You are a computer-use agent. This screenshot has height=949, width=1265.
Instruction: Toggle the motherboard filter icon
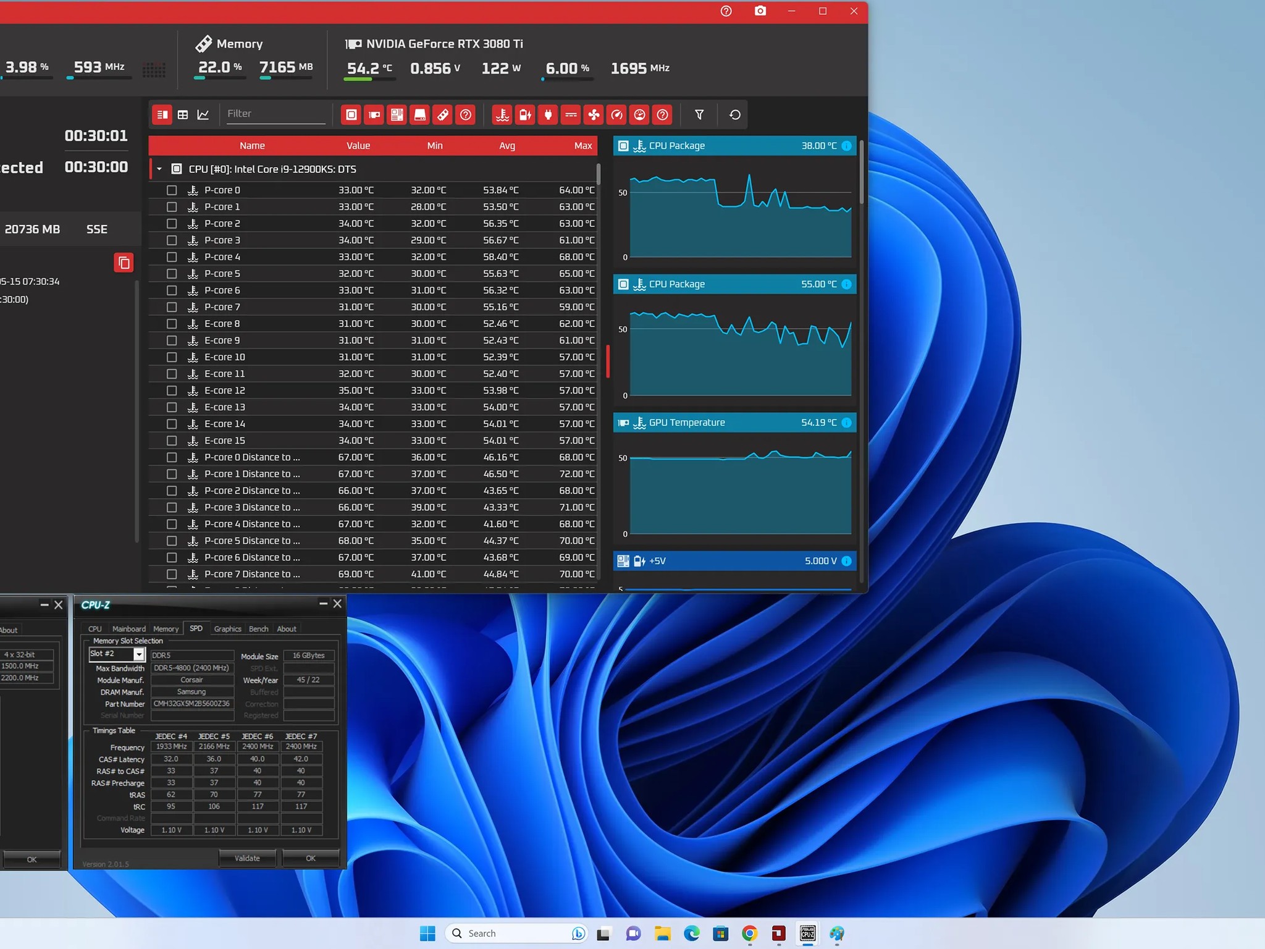[x=397, y=114]
